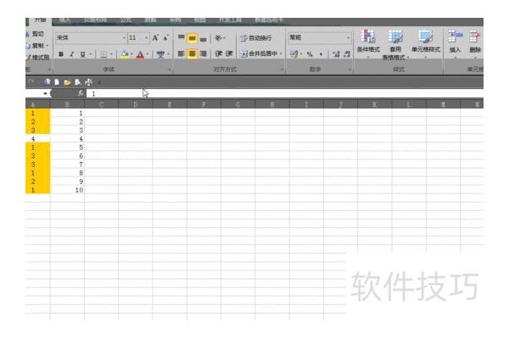Toggle bottom vertical alignment
The width and height of the screenshot is (509, 339).
204,39
